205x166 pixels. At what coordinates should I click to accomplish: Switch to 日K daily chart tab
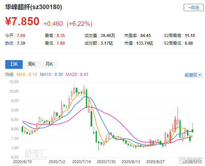click(14, 64)
